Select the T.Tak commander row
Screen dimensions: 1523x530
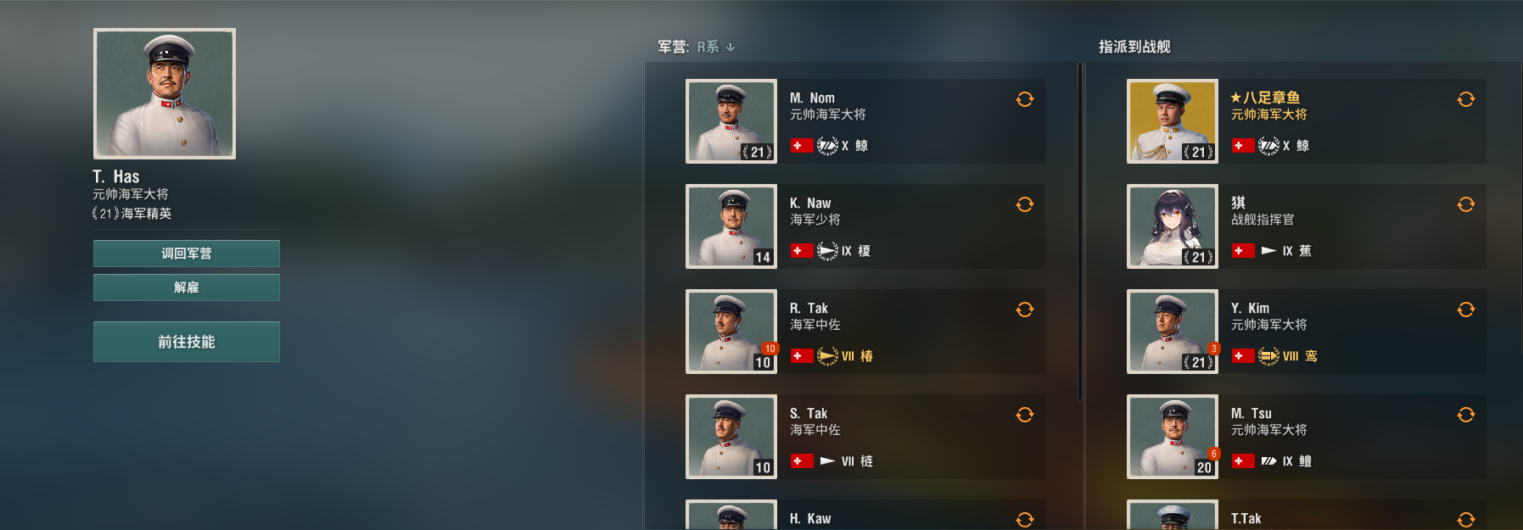tap(1307, 515)
